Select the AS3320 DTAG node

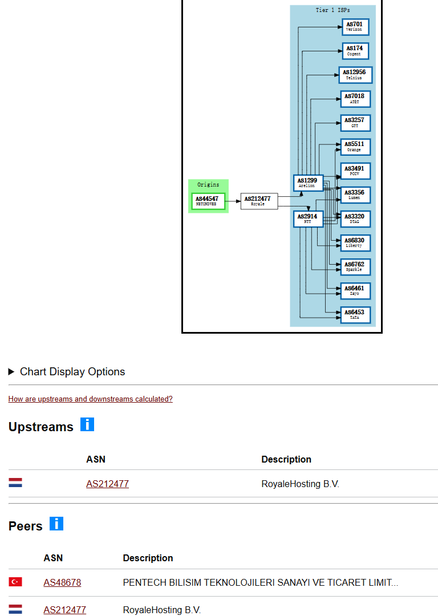355,219
